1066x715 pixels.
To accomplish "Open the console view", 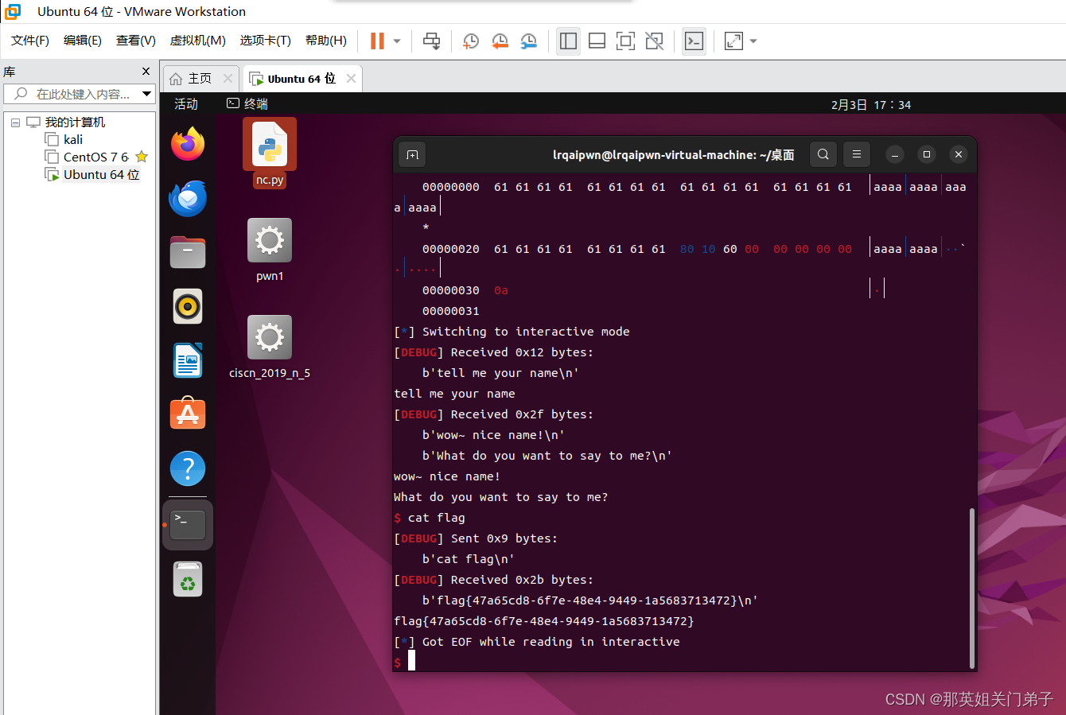I will [694, 41].
